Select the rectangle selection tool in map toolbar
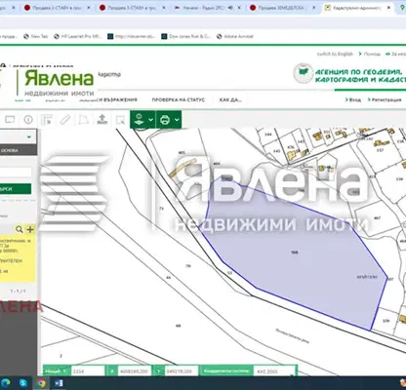Screen dimensions: 406x390 click(x=10, y=120)
